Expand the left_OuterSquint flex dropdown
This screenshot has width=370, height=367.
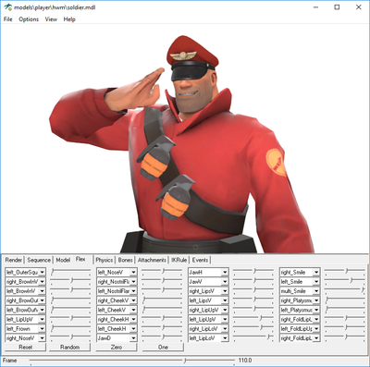coord(42,273)
